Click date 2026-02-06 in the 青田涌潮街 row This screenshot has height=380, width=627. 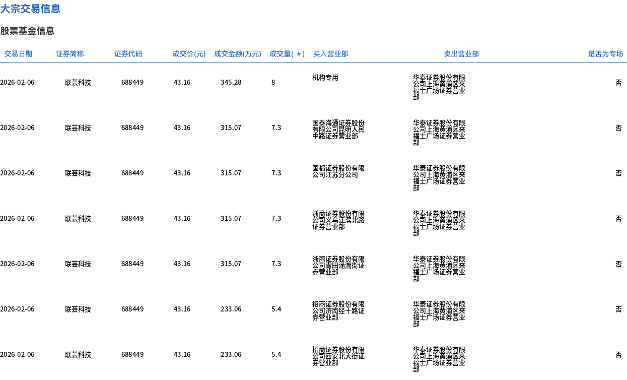click(17, 264)
